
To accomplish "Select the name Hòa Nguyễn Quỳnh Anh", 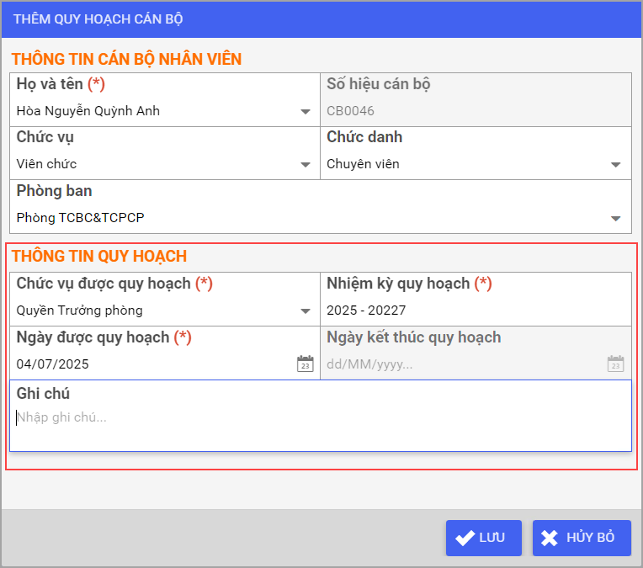I will [x=88, y=111].
